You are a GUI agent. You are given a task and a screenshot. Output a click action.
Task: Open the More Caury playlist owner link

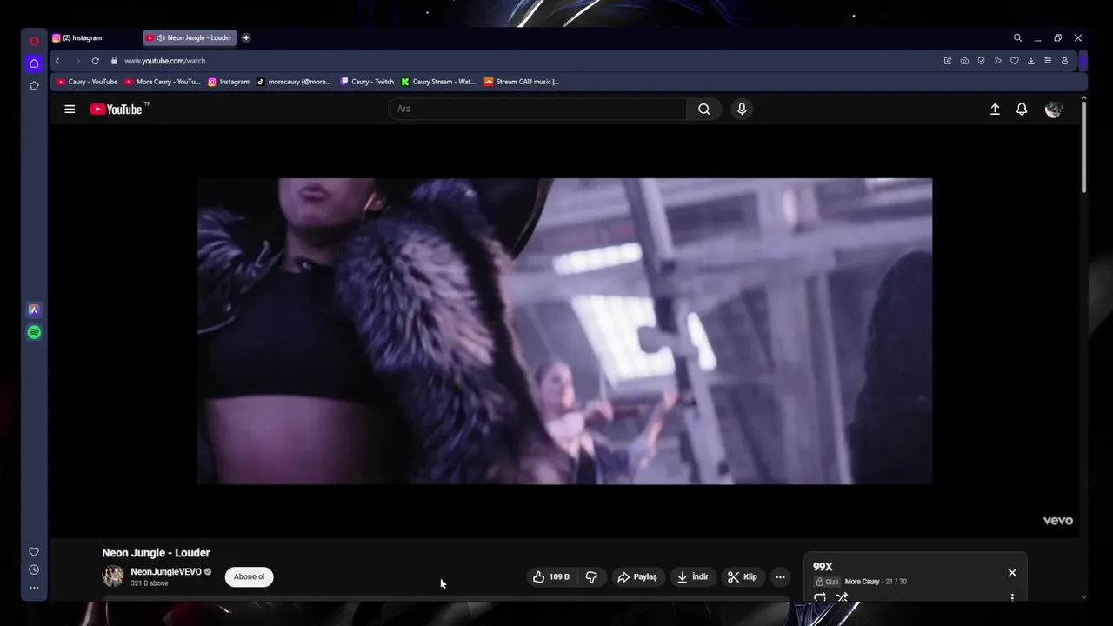862,582
